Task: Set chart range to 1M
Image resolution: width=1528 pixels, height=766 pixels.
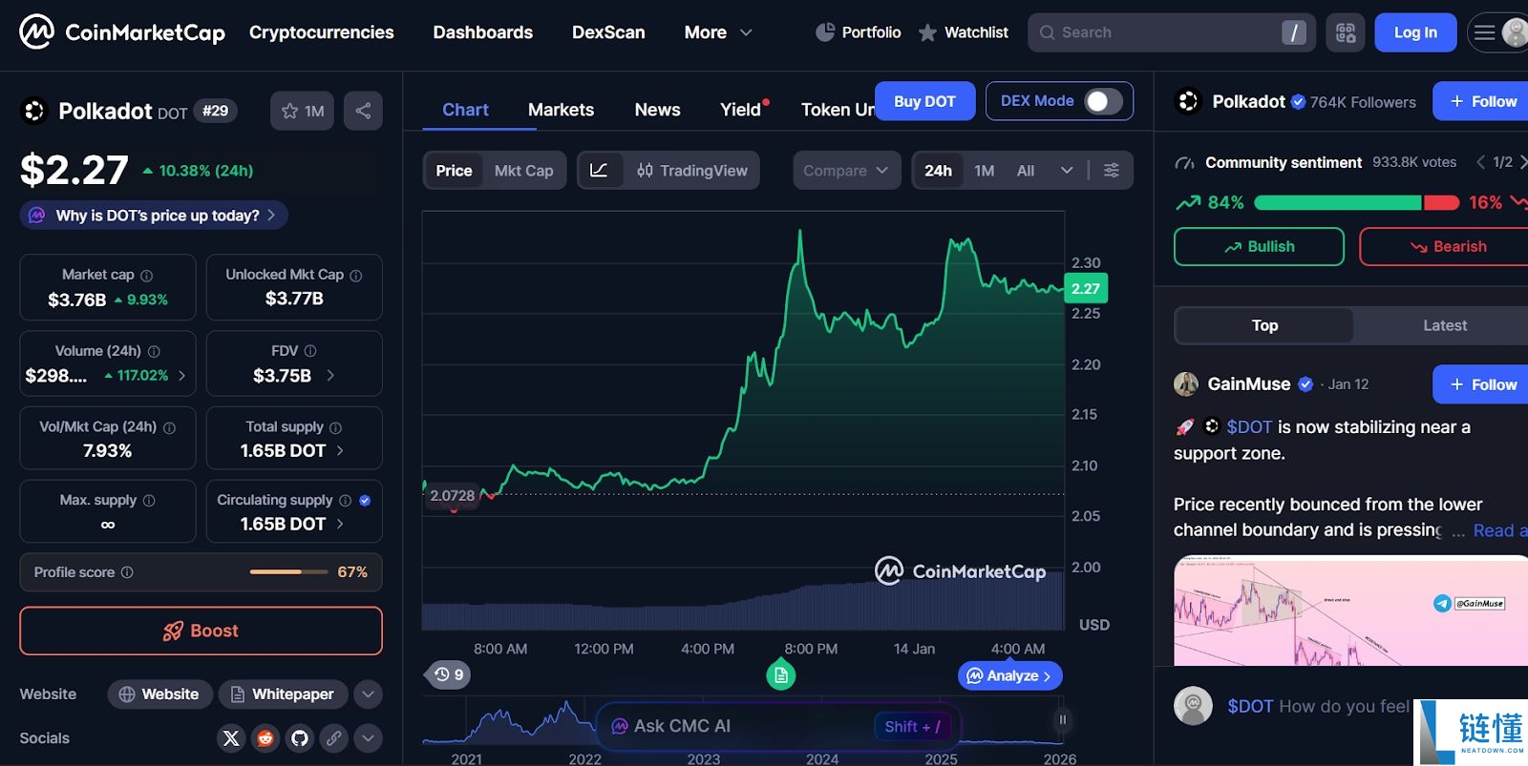Action: tap(985, 171)
